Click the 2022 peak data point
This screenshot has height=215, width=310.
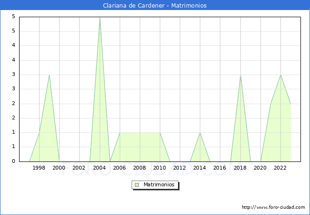pyautogui.click(x=280, y=75)
